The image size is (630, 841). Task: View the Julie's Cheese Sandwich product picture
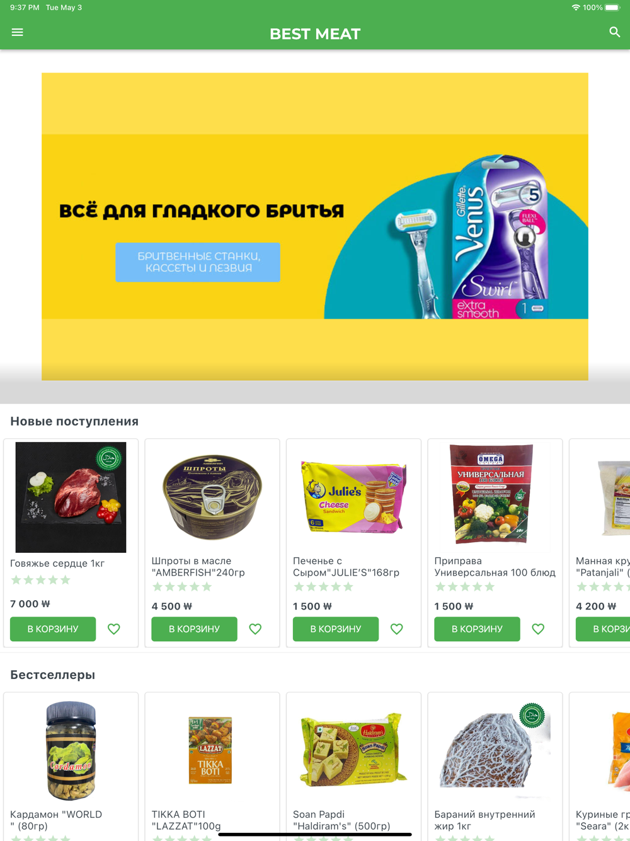point(353,496)
